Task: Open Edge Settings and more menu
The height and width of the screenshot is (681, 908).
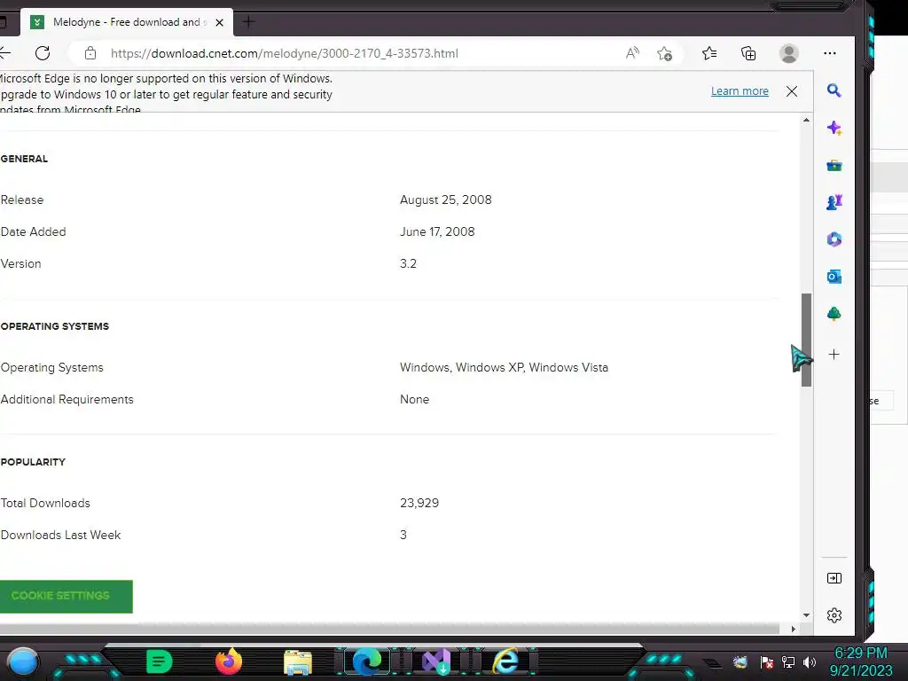Action: pos(830,53)
